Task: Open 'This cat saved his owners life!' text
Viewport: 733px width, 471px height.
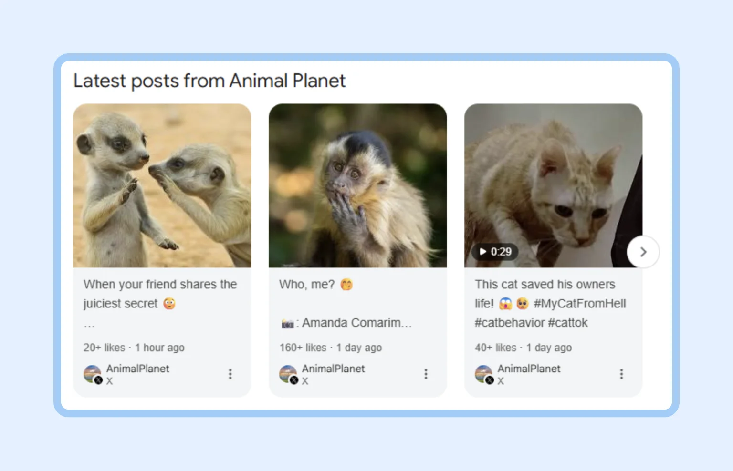Action: (545, 294)
